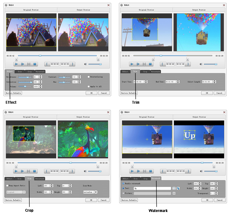
Task: Adjust Volume percent stepper in Effect
Action: (x=40, y=86)
